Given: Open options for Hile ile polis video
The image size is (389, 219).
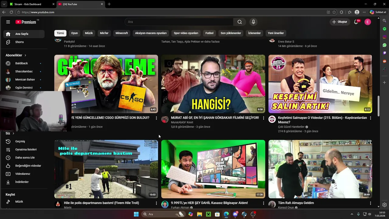Looking at the screenshot, I should tap(157, 203).
